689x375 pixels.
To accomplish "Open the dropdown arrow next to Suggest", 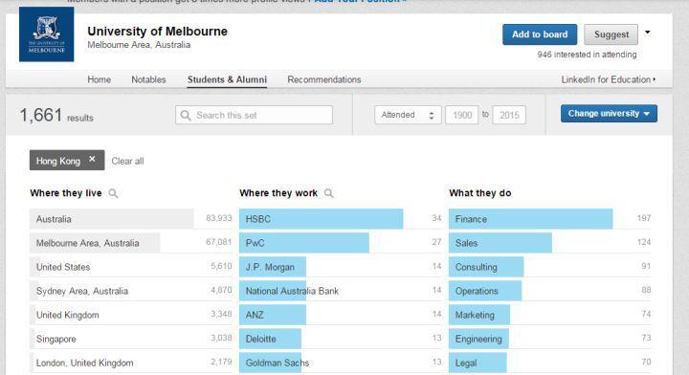I will (647, 33).
